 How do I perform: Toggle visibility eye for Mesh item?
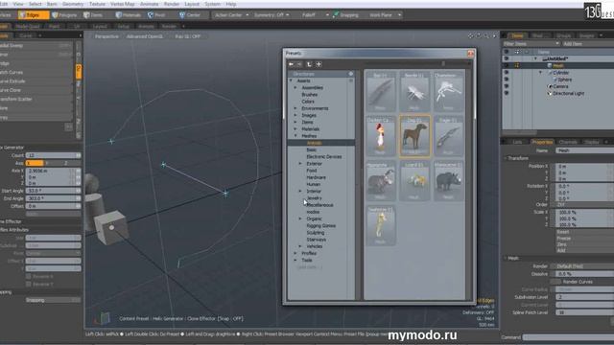coord(507,65)
